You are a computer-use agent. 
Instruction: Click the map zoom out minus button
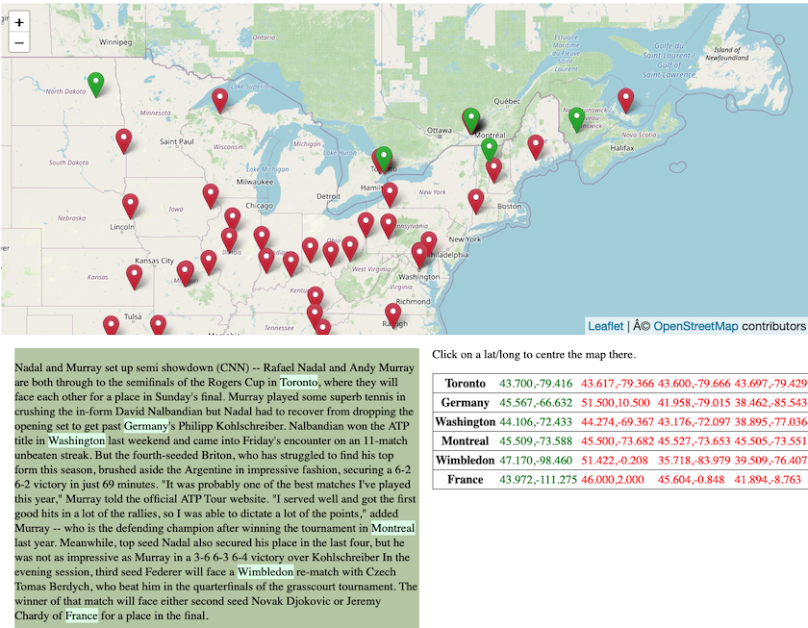point(19,43)
